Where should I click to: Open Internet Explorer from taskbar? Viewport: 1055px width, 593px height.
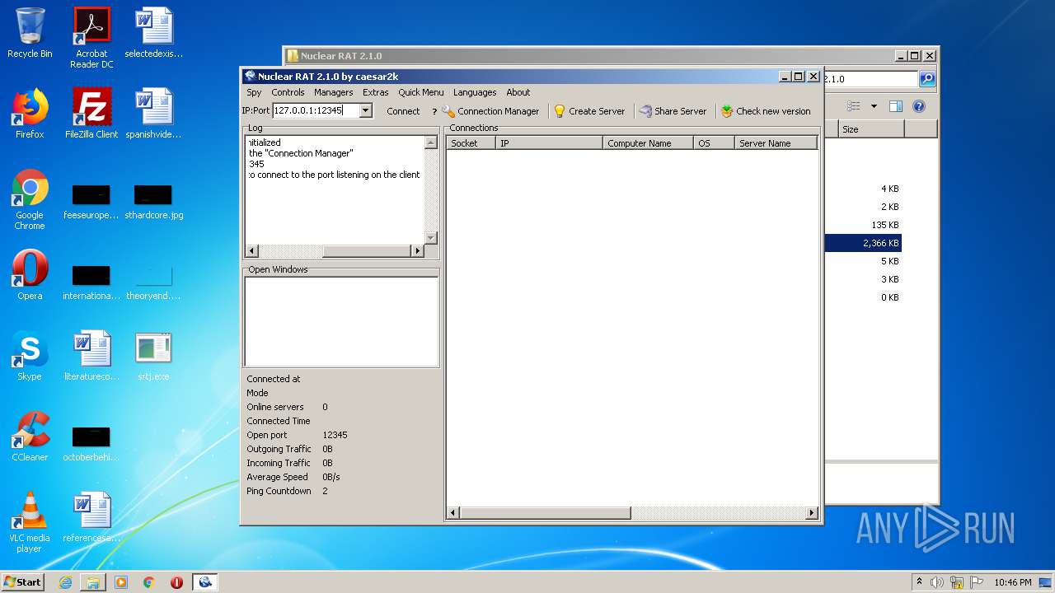(65, 582)
